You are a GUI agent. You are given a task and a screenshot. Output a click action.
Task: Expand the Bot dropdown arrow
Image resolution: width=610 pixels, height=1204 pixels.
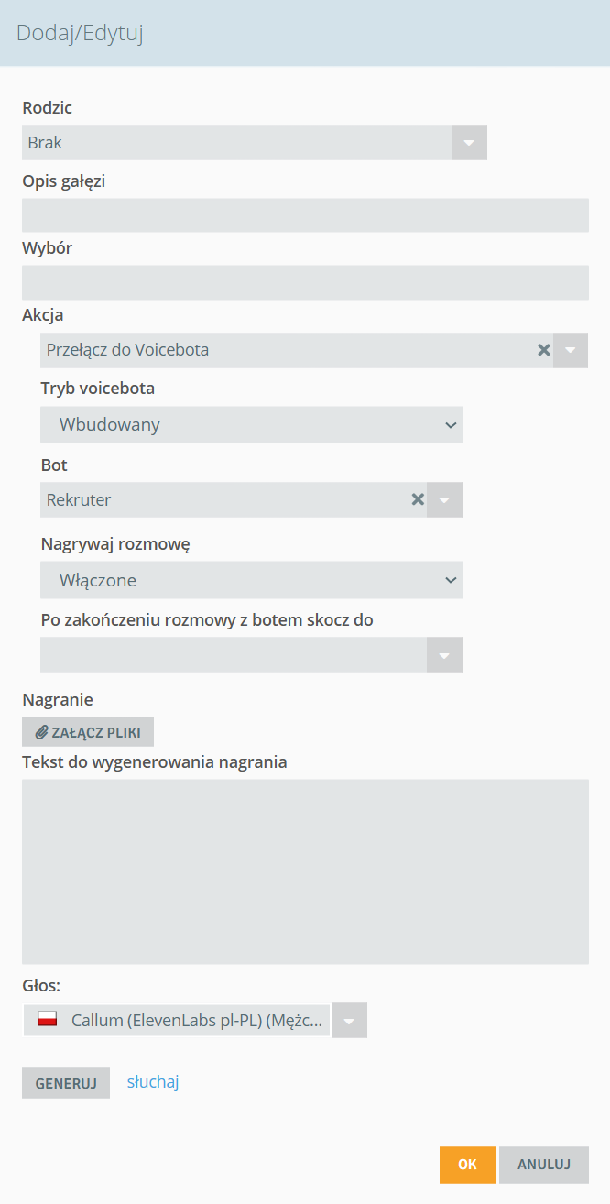pyautogui.click(x=445, y=500)
